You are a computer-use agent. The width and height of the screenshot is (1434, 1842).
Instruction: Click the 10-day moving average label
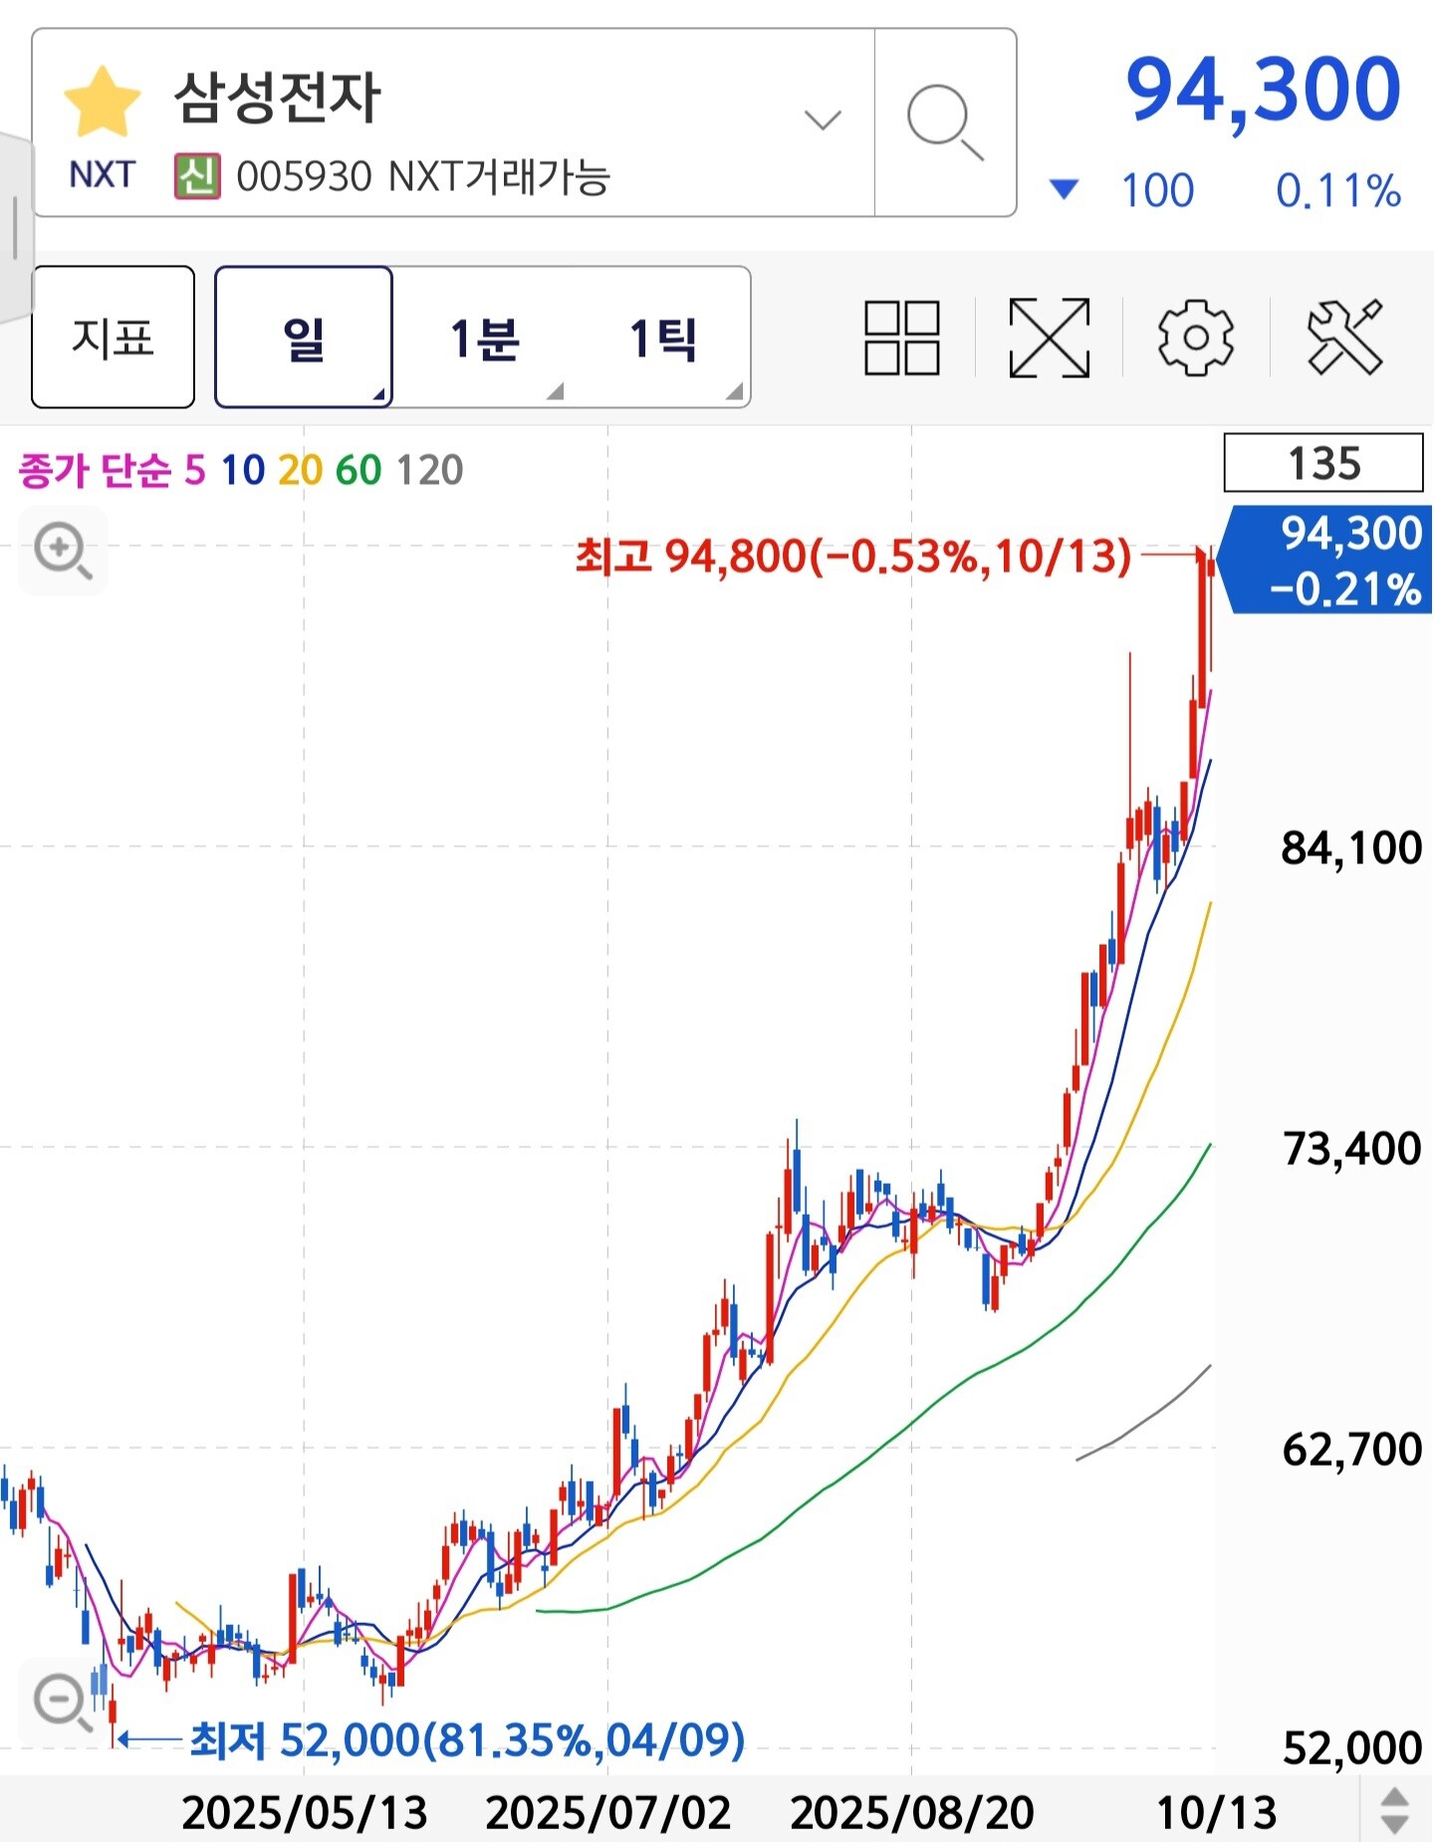pos(243,470)
